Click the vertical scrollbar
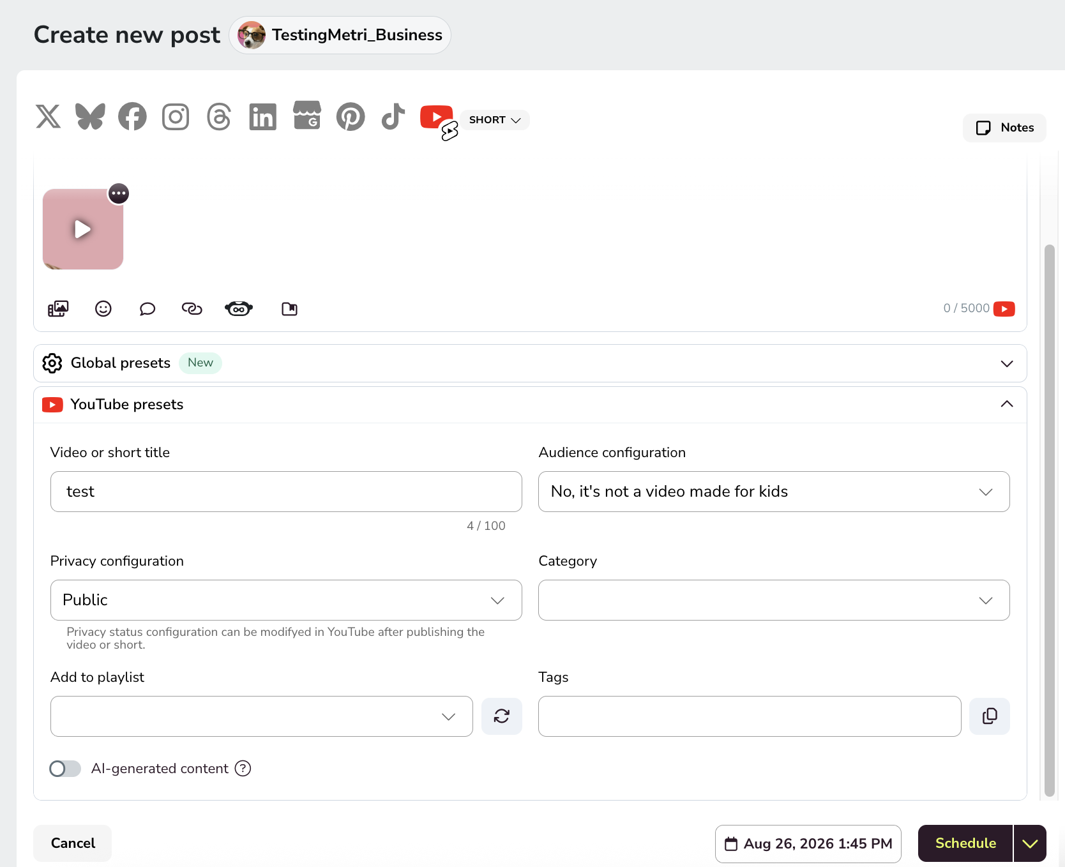1065x867 pixels. (1050, 520)
